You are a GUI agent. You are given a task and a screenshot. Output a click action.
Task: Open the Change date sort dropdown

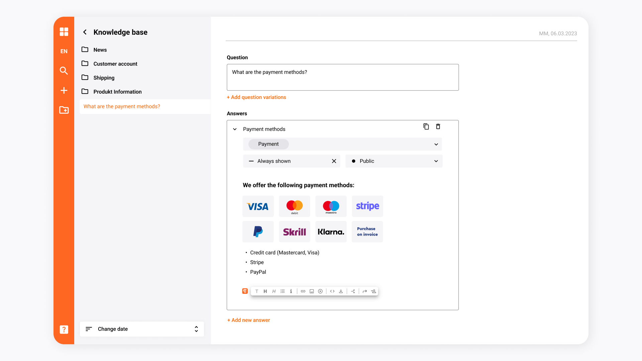[x=142, y=329]
